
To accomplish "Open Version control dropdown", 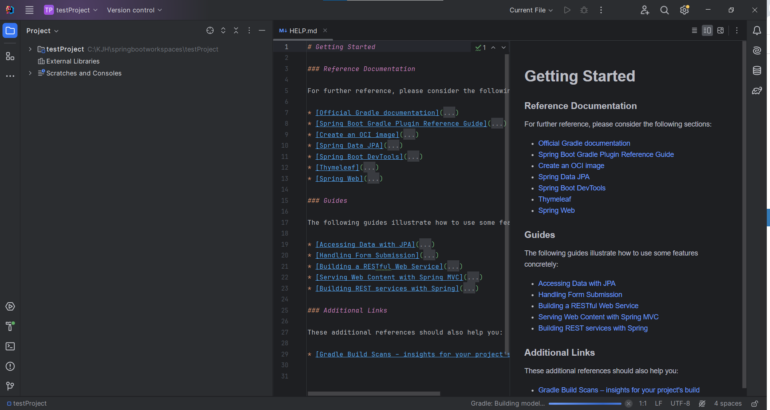I will pyautogui.click(x=134, y=10).
